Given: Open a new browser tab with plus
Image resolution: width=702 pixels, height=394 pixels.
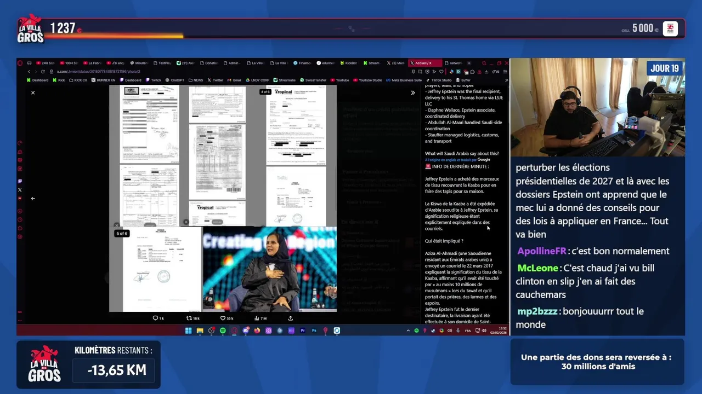Looking at the screenshot, I should [469, 63].
